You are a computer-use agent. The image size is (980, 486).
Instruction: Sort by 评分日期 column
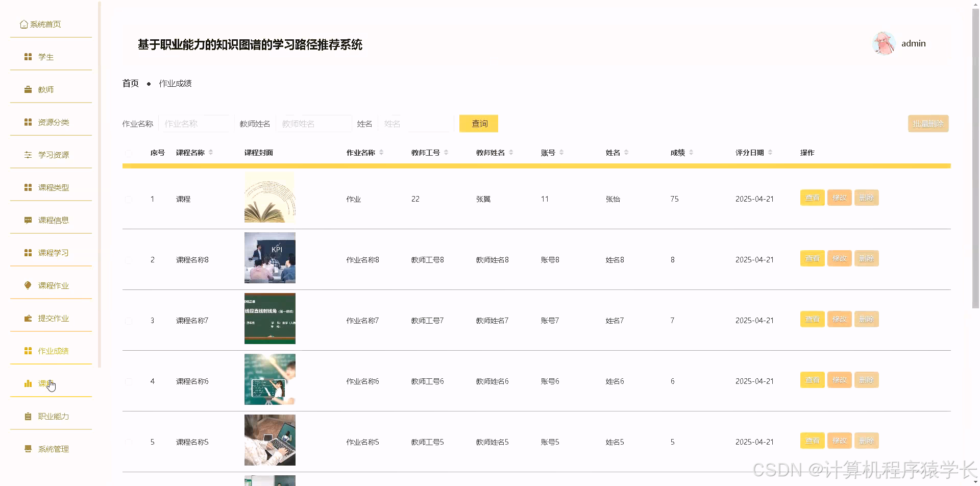[x=771, y=152]
